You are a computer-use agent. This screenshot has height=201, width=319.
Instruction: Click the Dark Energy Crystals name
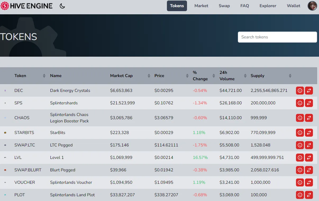[70, 91]
